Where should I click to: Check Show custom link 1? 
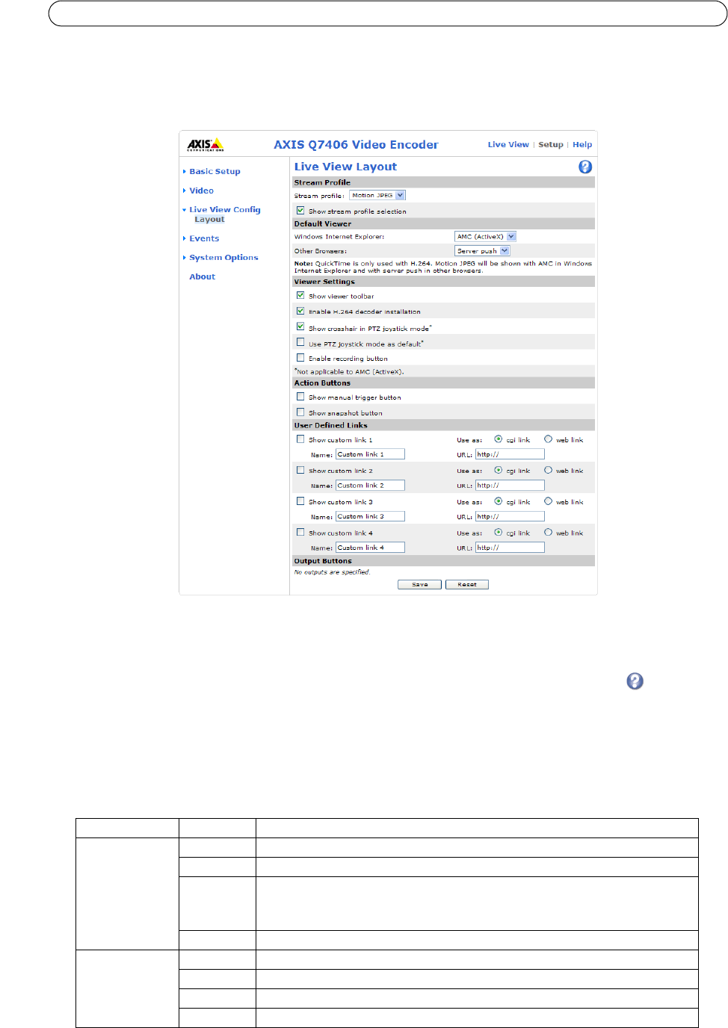tap(300, 439)
